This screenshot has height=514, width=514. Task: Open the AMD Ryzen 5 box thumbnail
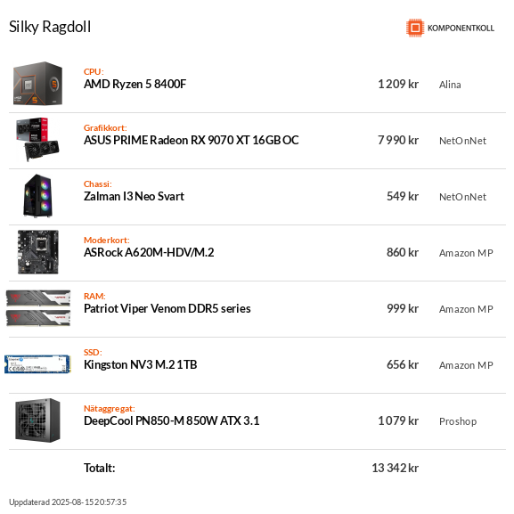37,84
